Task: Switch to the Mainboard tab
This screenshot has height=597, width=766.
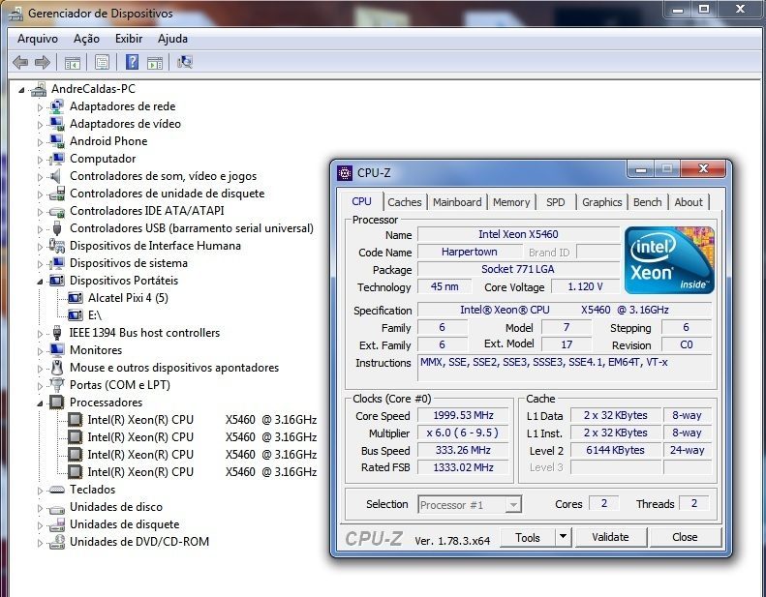Action: coord(457,202)
